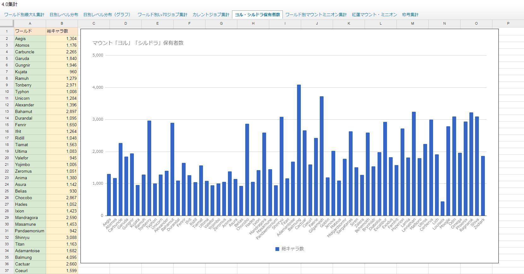The height and width of the screenshot is (274, 524).
Task: Click the value 3,088 cell
Action: point(62,237)
